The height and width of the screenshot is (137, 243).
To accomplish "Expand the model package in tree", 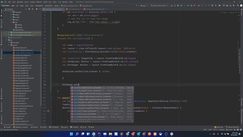I will (11, 17).
